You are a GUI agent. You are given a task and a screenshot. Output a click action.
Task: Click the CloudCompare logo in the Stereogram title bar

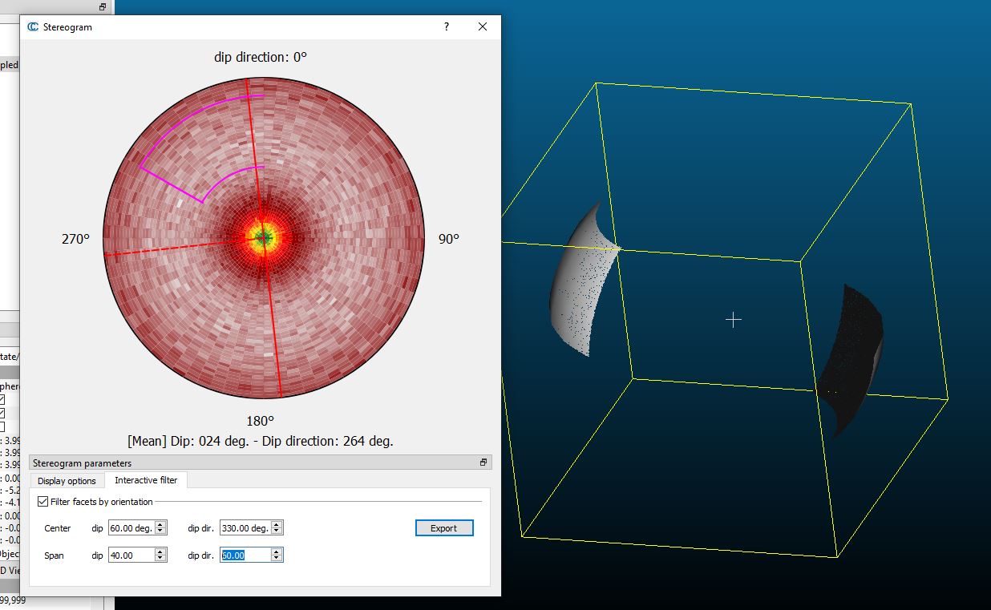(x=33, y=26)
